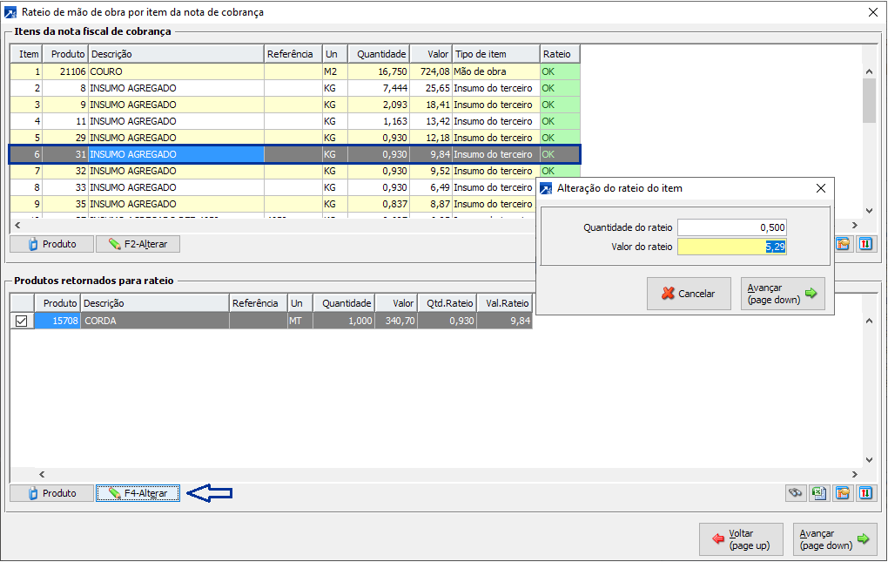Click product code 21106
Image resolution: width=888 pixels, height=562 pixels.
[65, 71]
